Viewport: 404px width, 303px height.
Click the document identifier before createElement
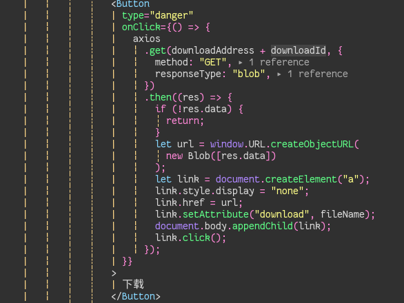coord(238,179)
